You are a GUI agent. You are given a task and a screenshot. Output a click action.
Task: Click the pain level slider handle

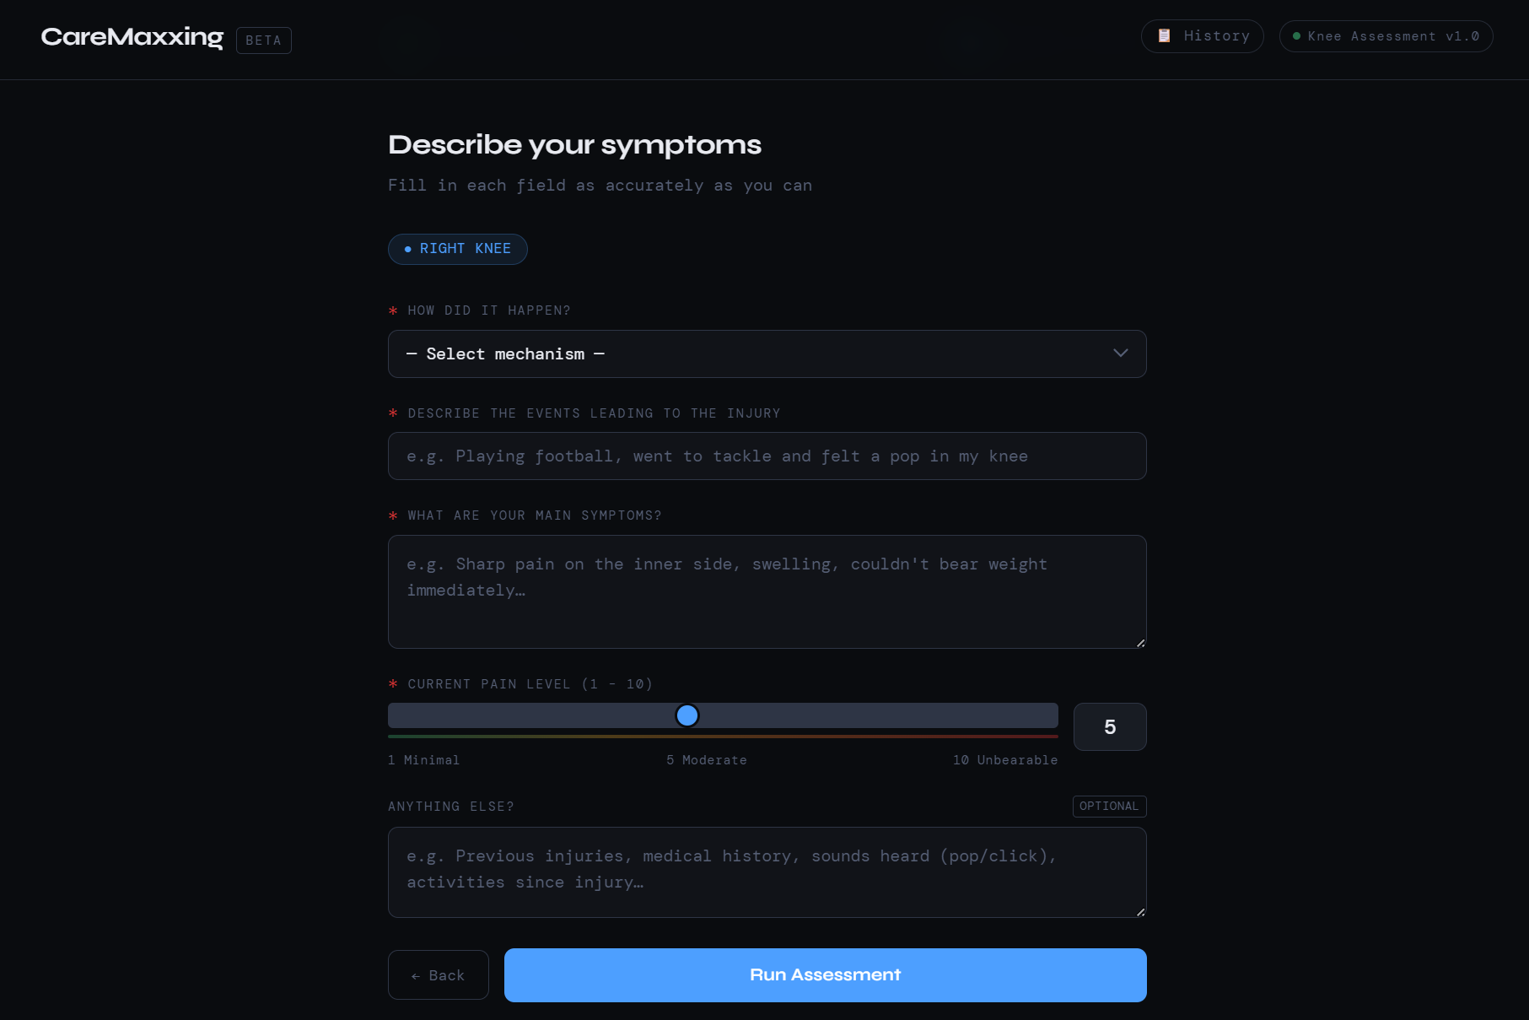687,715
